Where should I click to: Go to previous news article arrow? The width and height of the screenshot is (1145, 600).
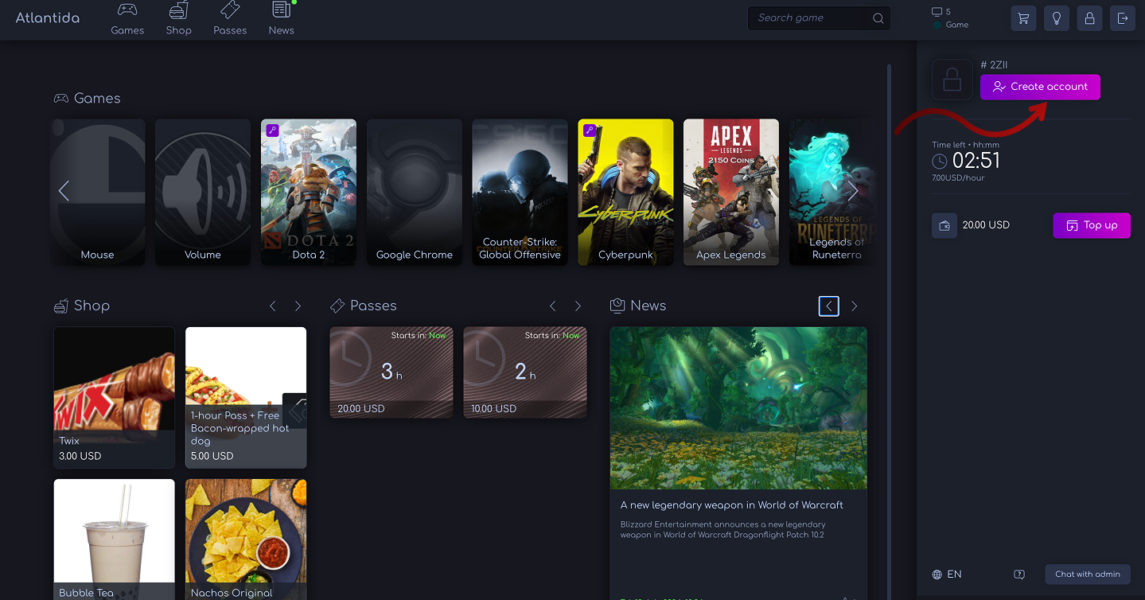click(829, 306)
